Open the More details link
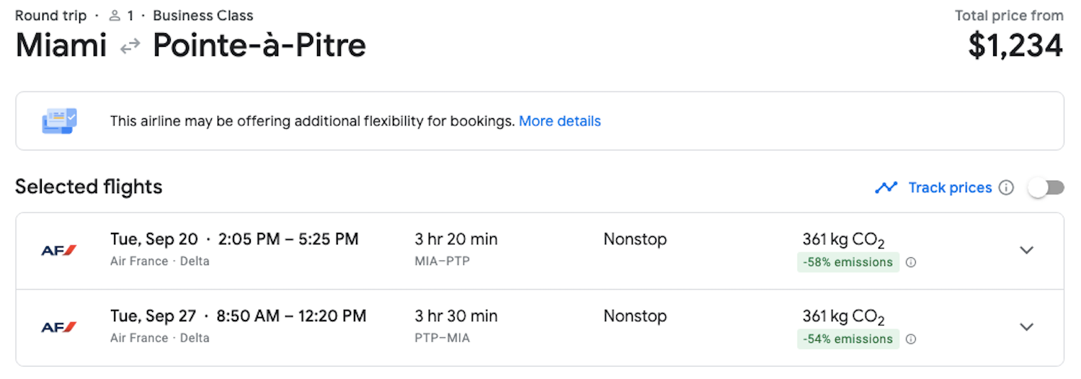Image resolution: width=1081 pixels, height=379 pixels. 560,121
